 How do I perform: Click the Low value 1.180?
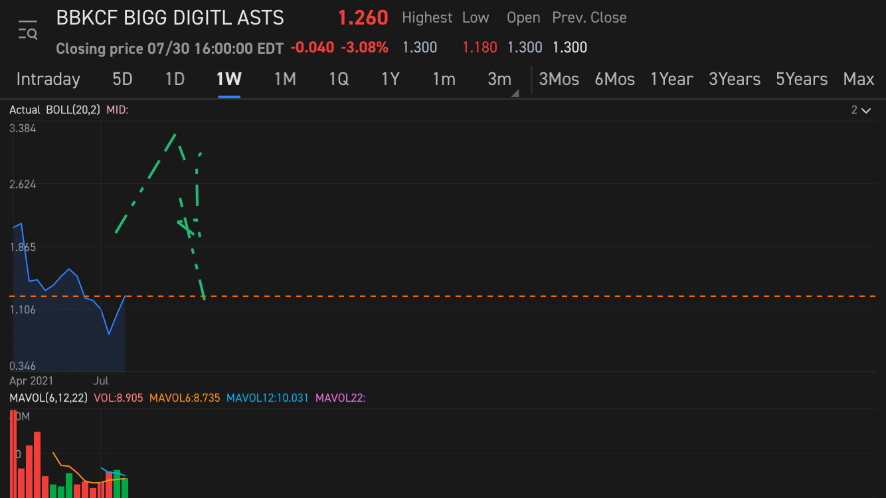coord(480,47)
